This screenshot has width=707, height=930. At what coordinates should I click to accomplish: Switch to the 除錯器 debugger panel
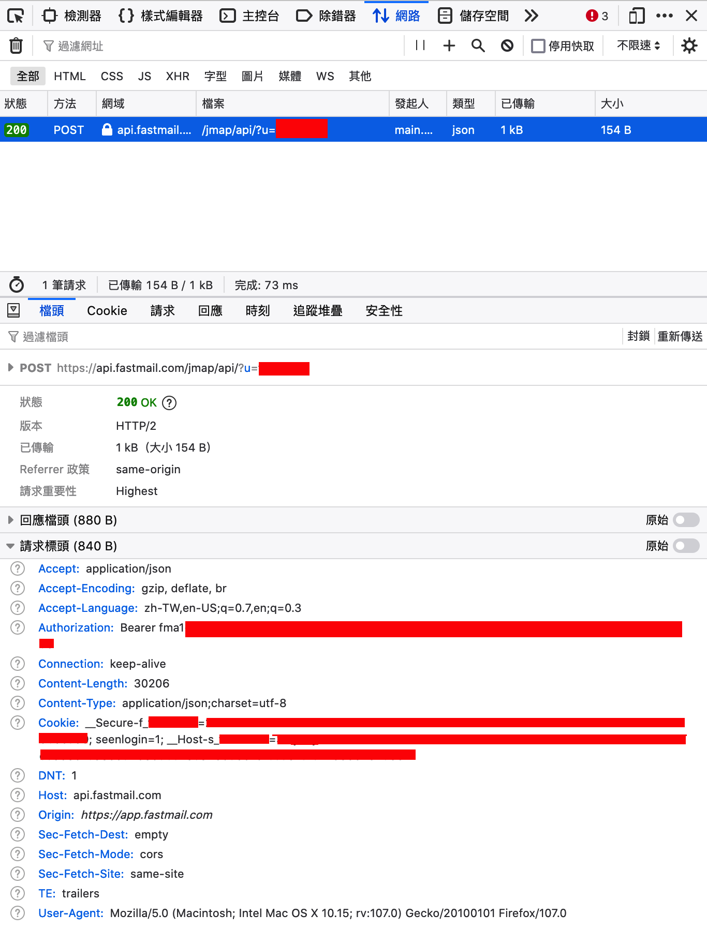point(326,16)
